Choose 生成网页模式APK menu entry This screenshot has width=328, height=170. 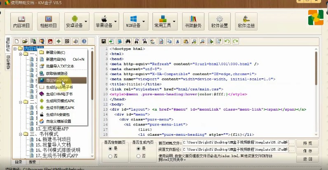click(62, 101)
